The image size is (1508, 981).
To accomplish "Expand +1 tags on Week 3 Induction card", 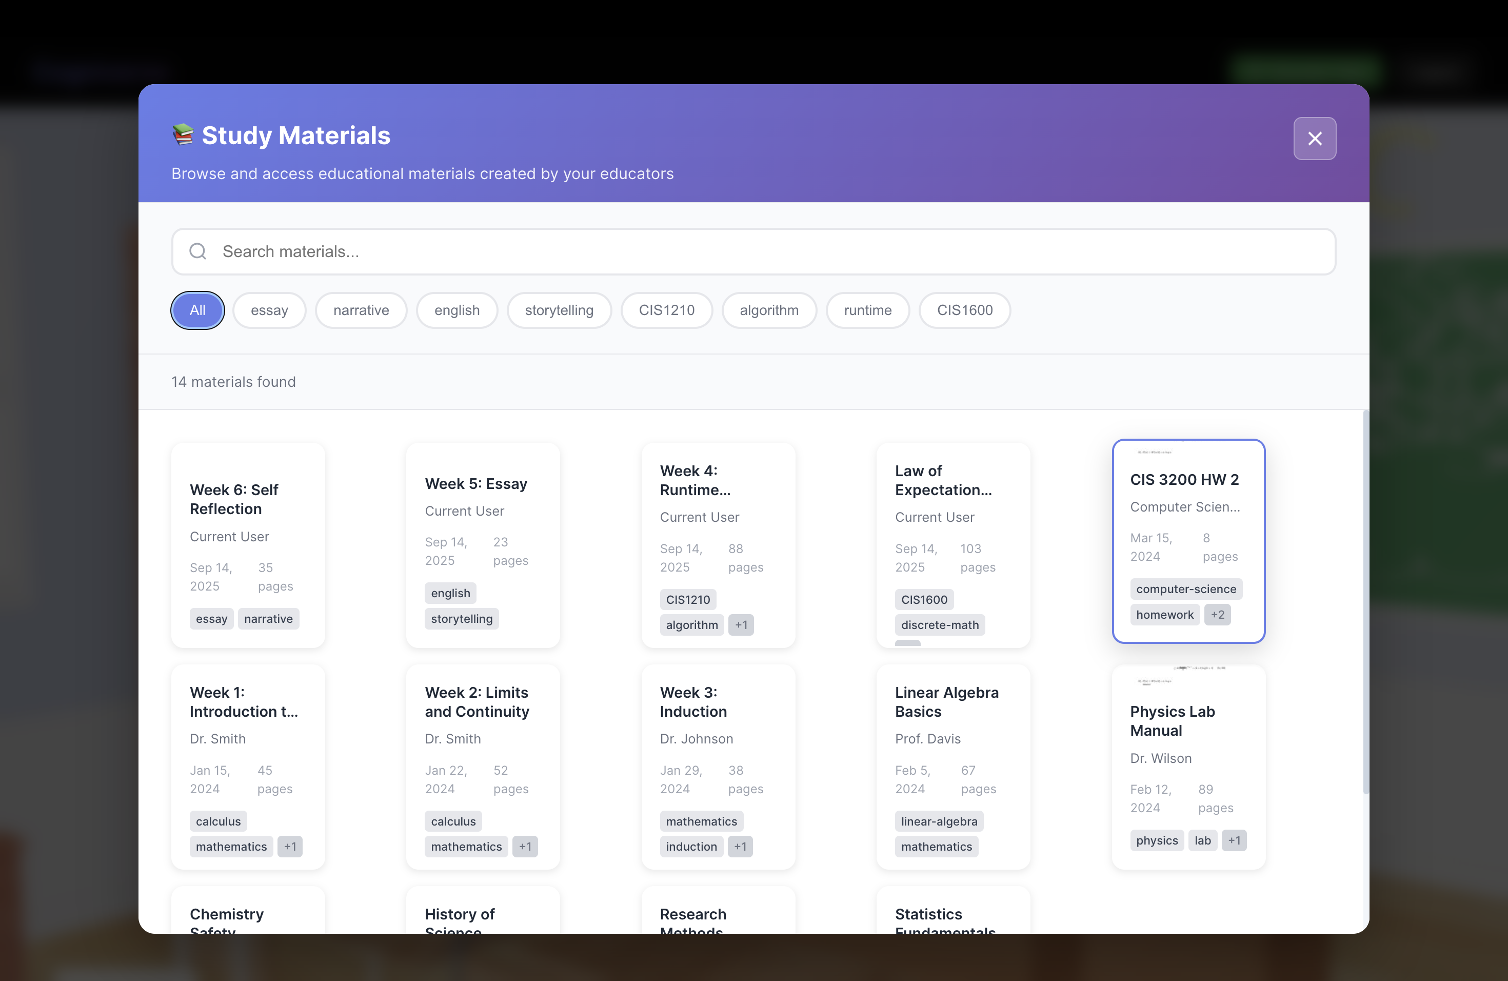I will 740,846.
